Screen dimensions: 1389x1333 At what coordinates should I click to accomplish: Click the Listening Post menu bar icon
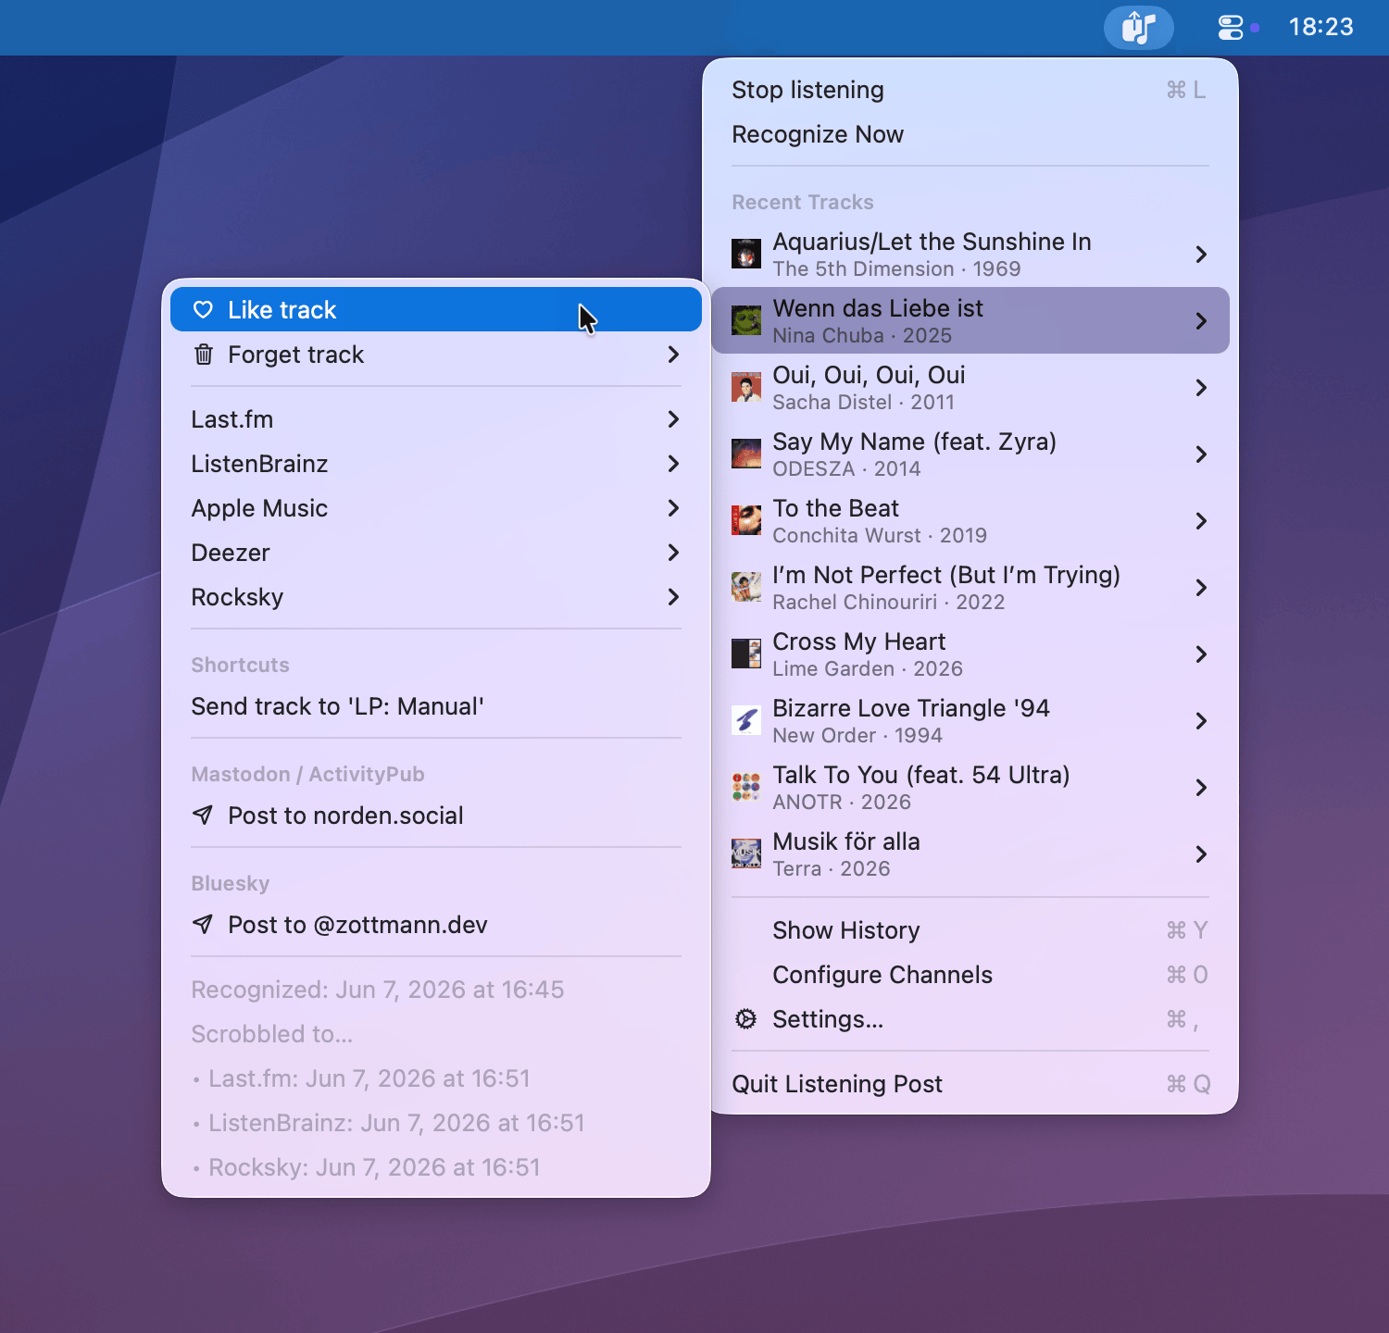click(x=1138, y=27)
